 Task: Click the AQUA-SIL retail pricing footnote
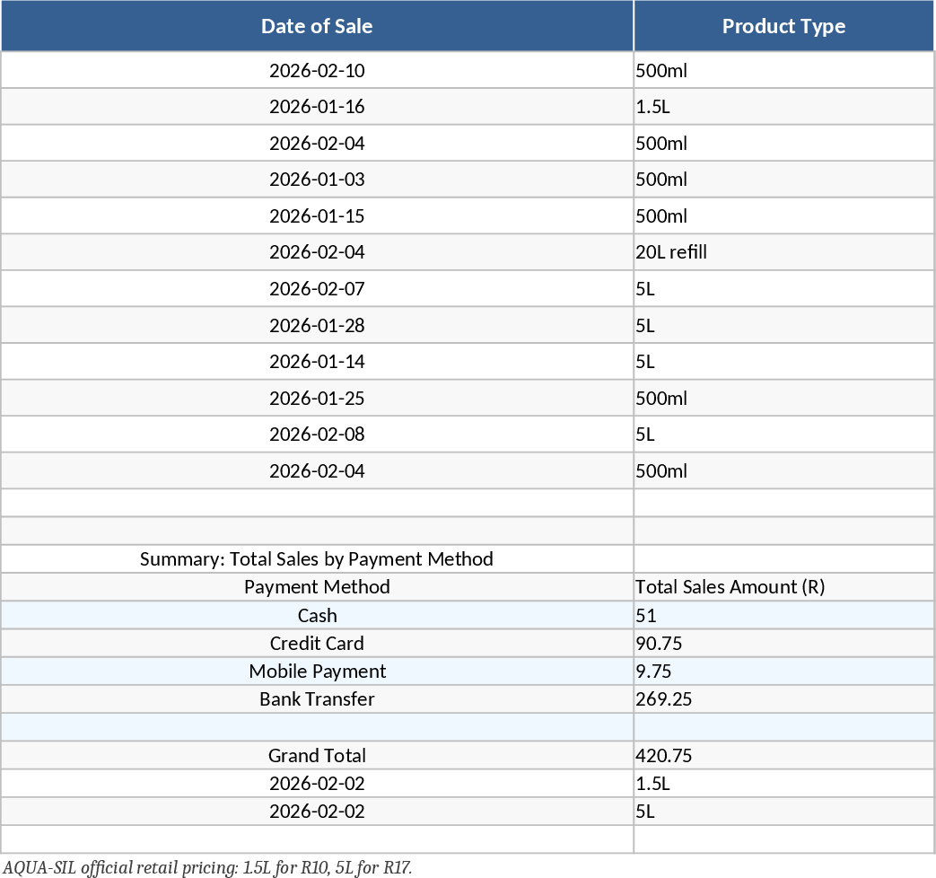pos(207,868)
